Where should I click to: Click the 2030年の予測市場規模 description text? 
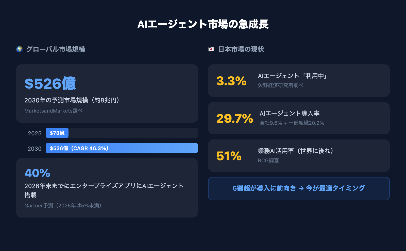tap(72, 100)
